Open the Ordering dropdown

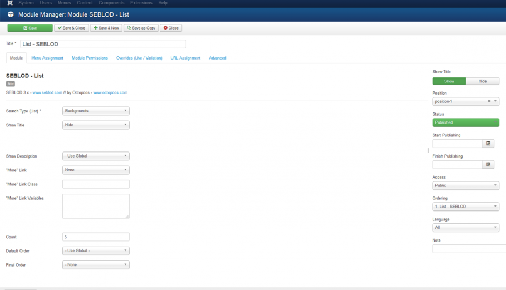pyautogui.click(x=466, y=207)
